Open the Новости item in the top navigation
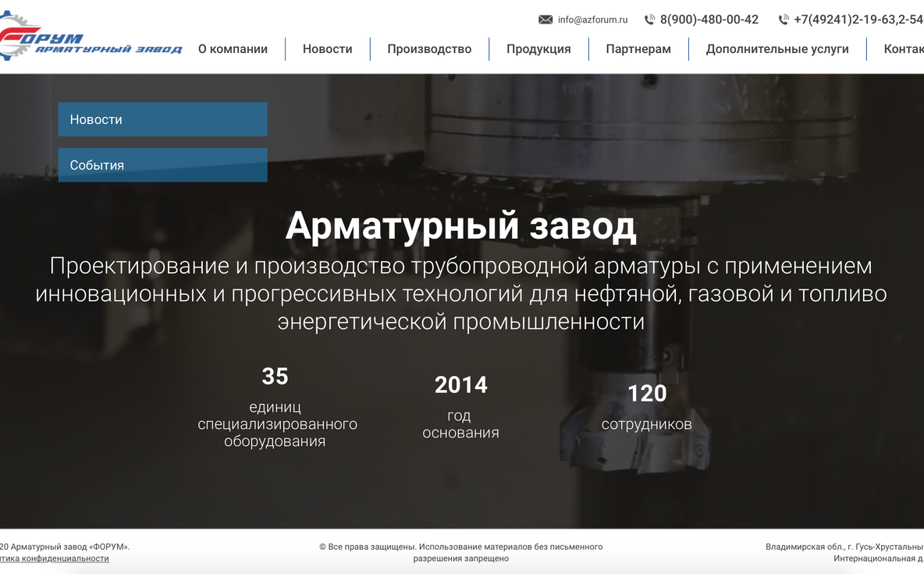Screen dimensions: 924x574 pos(327,49)
